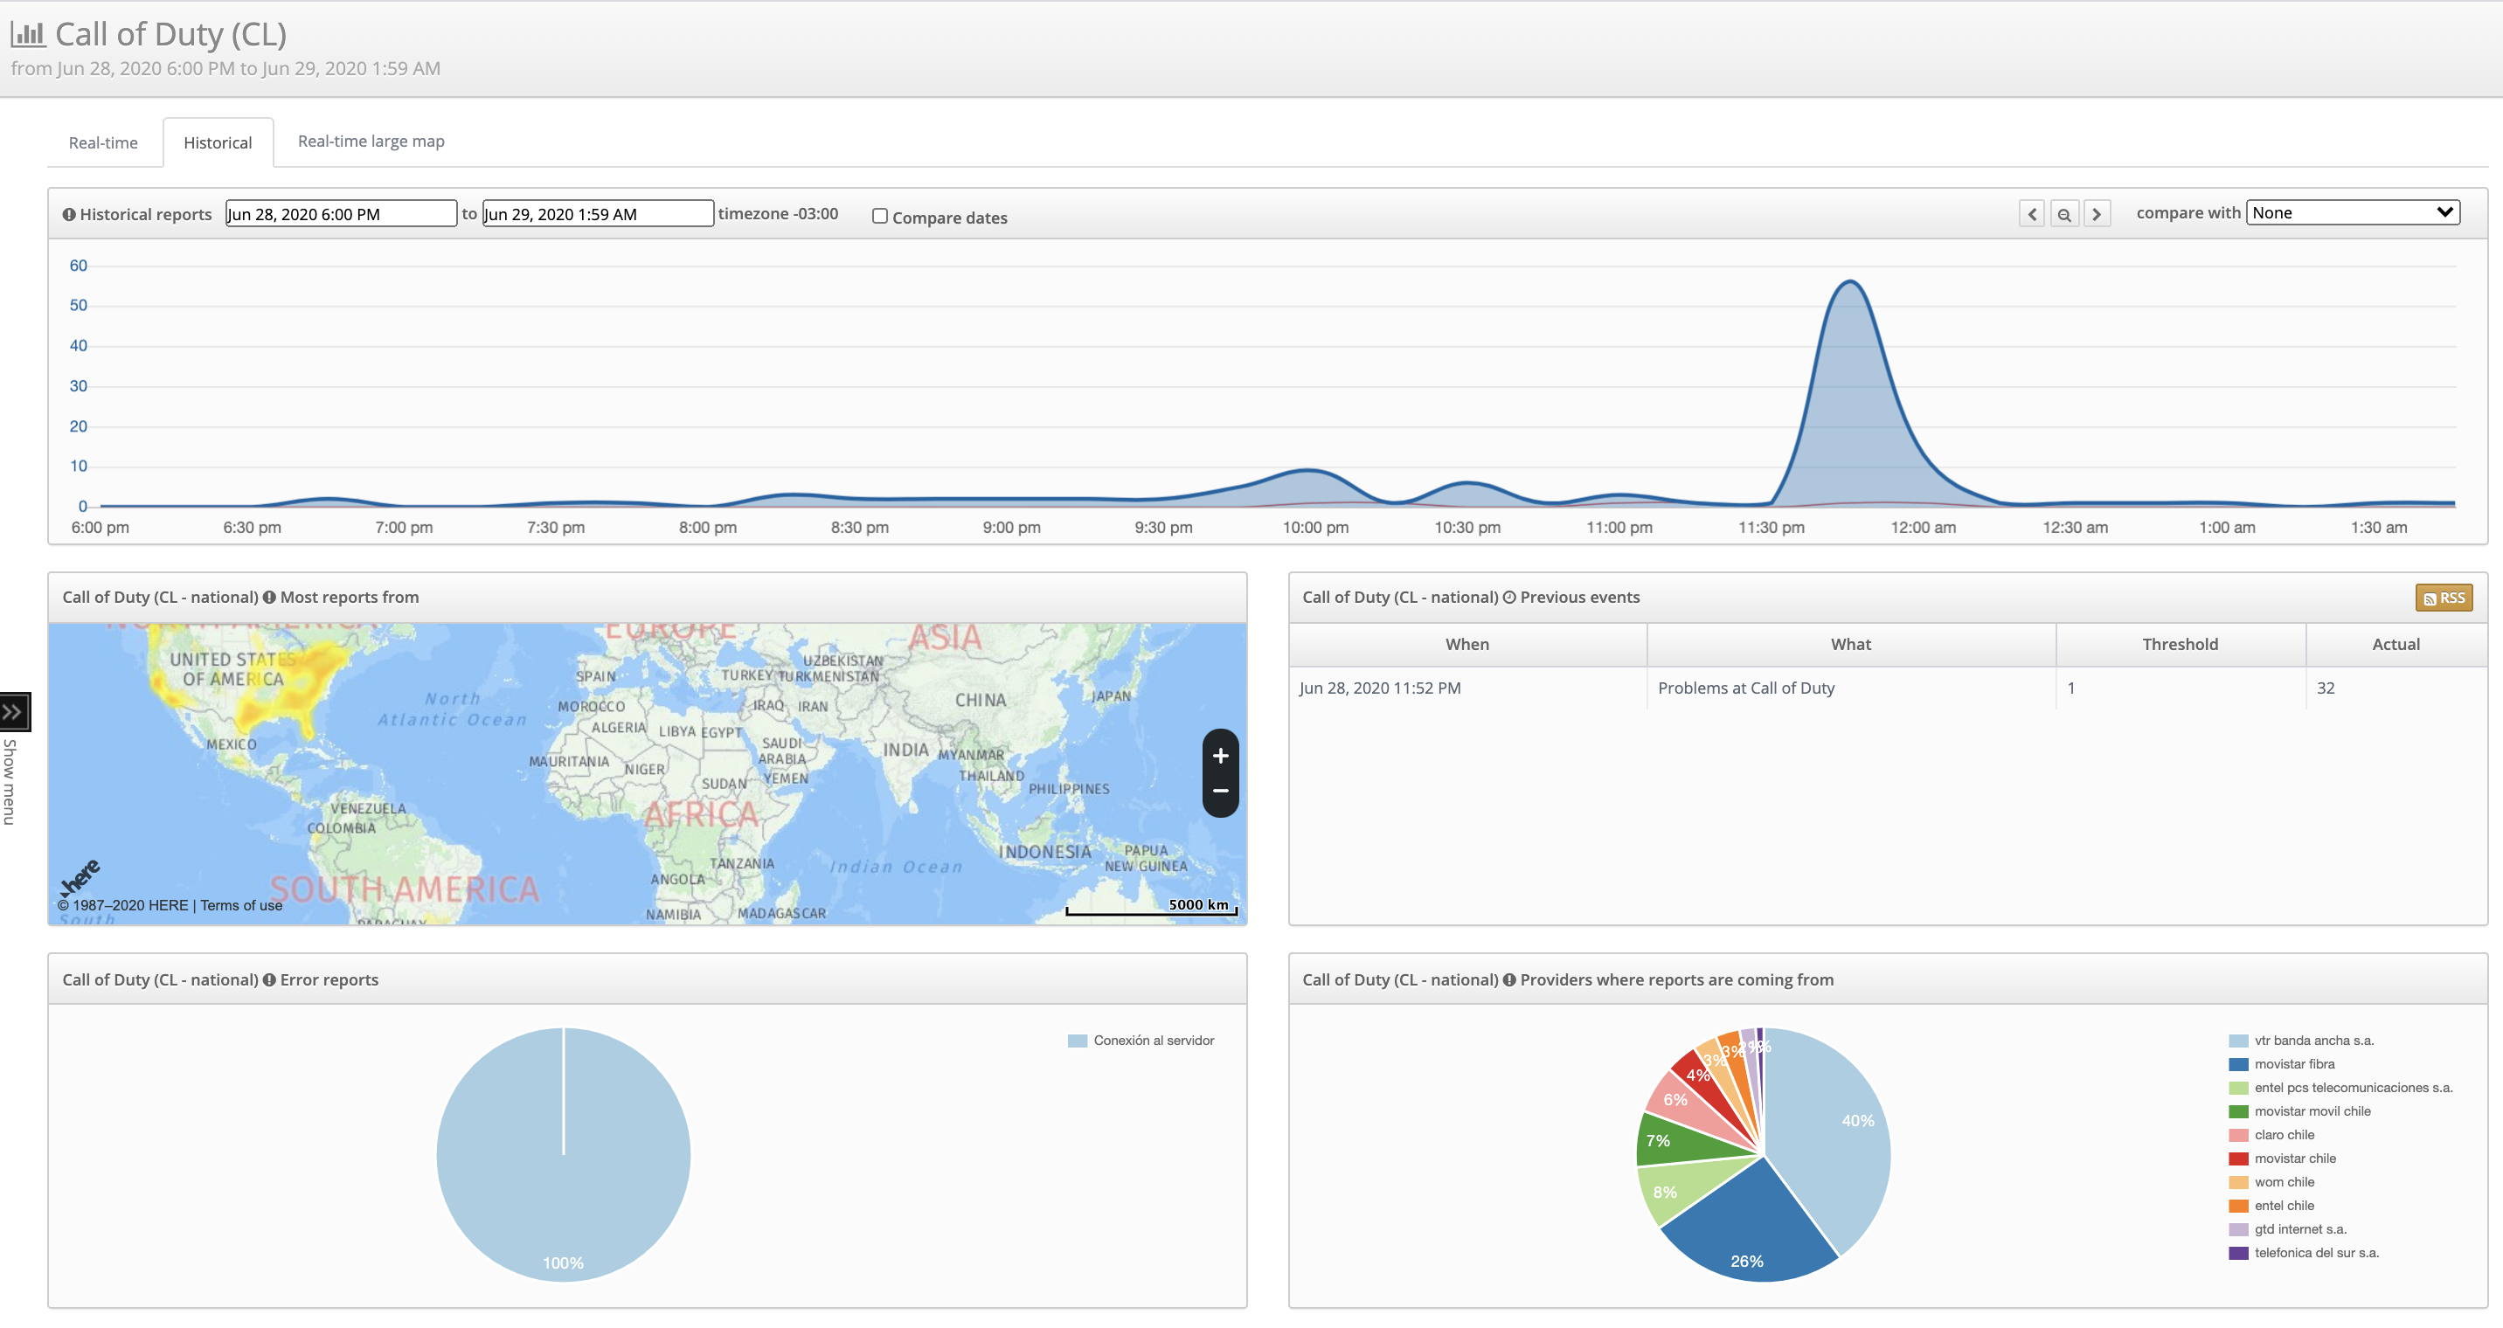Click the timezone -03:00 label

pyautogui.click(x=777, y=214)
